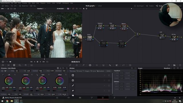Screen dimensions: 183x103
Task: Reset the Offset color wheel
Action: [66, 75]
